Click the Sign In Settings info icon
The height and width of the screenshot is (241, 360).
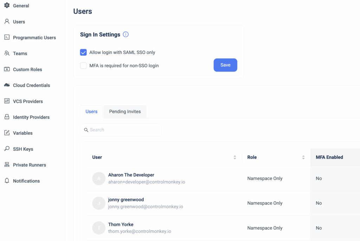126,34
